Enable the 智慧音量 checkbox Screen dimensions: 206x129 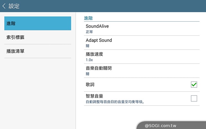[x=194, y=98]
